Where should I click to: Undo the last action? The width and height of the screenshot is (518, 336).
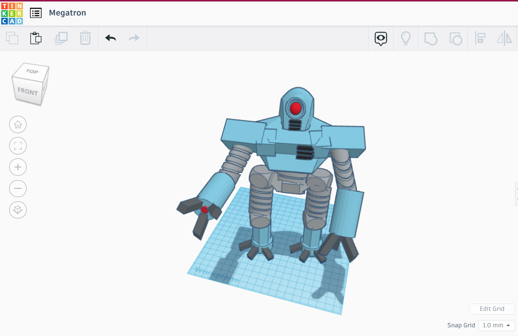[111, 38]
